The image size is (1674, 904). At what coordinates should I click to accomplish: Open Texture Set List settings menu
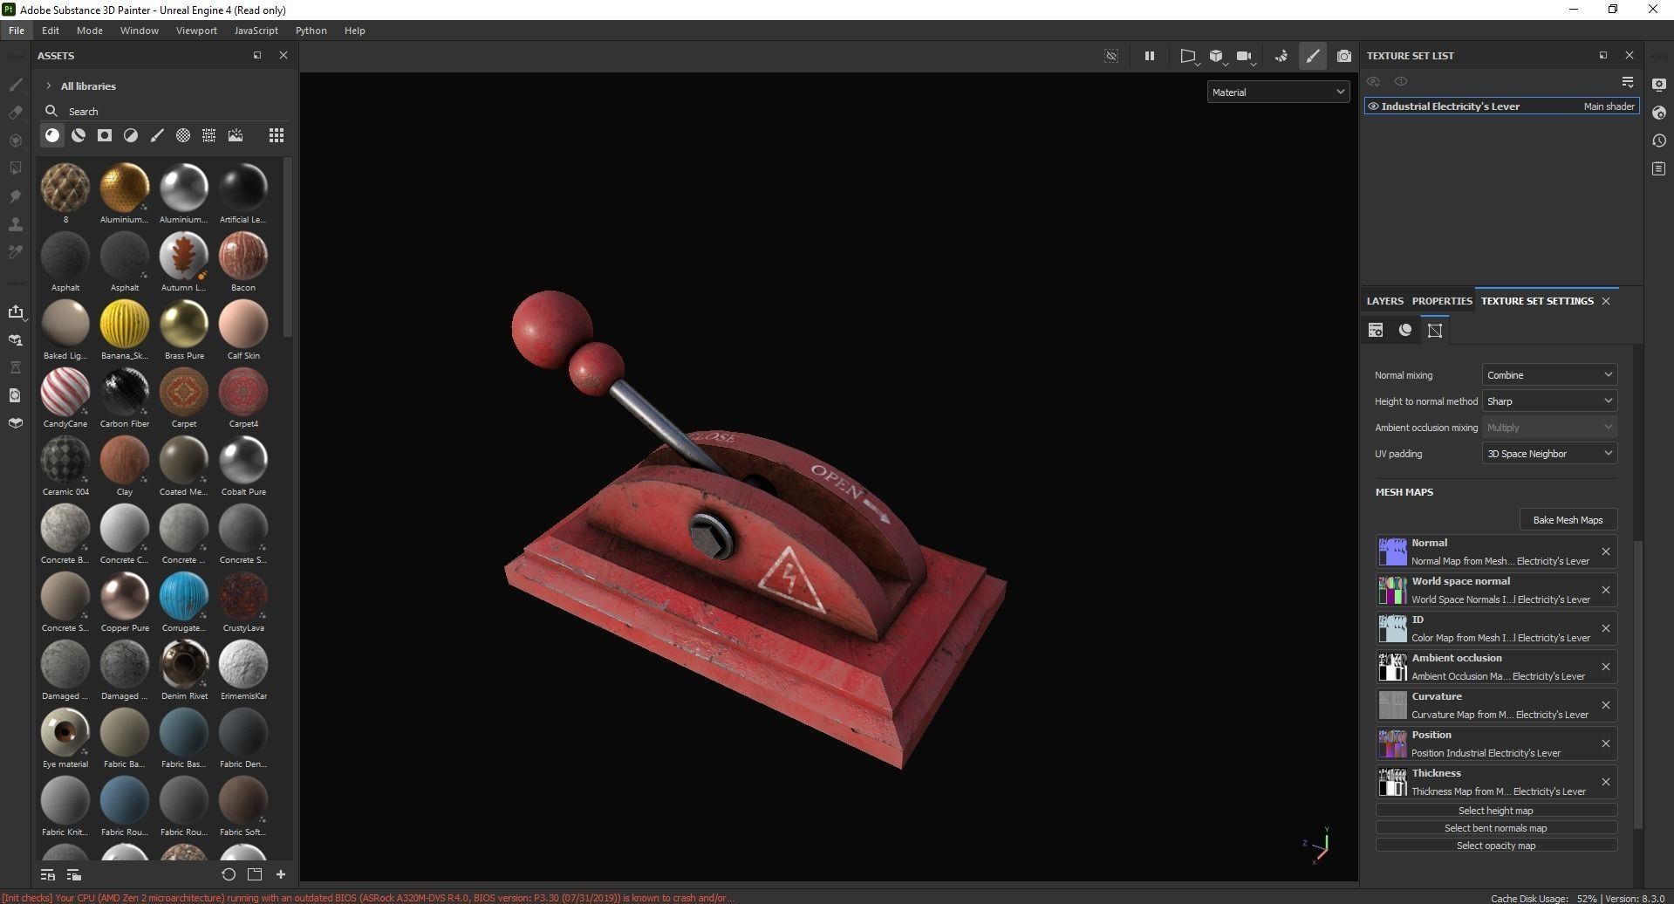pyautogui.click(x=1628, y=81)
